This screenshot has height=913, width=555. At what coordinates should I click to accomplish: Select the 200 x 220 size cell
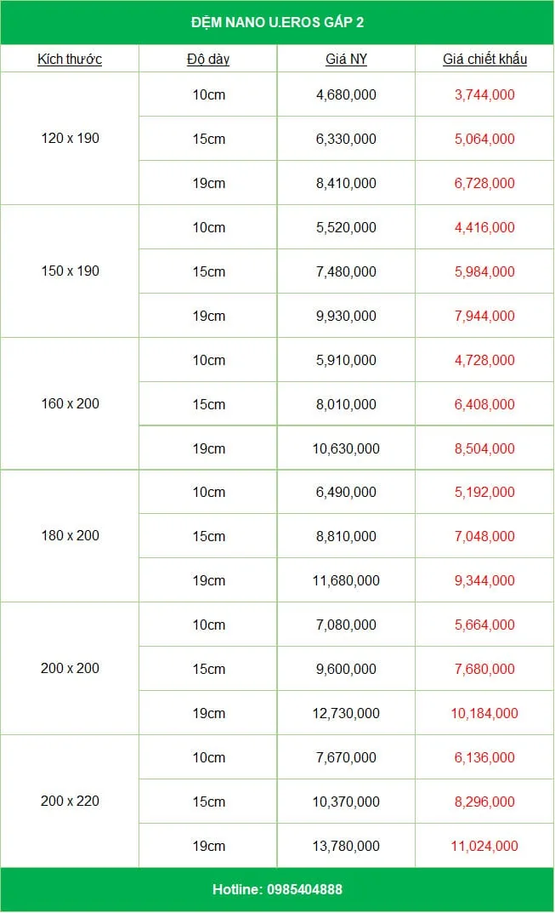coord(70,802)
